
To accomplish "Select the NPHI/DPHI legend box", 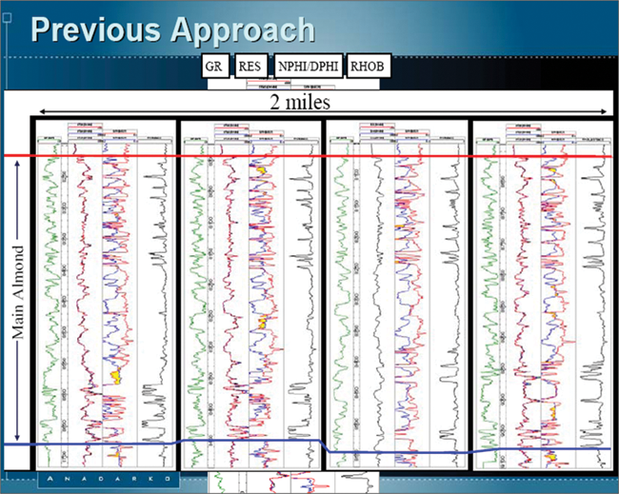I will pos(307,66).
